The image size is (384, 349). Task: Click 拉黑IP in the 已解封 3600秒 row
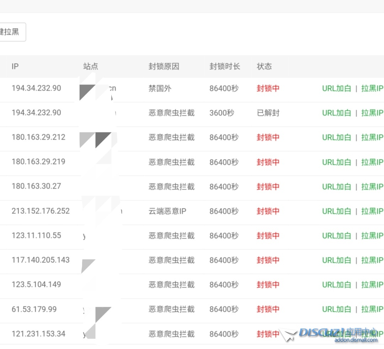(373, 113)
